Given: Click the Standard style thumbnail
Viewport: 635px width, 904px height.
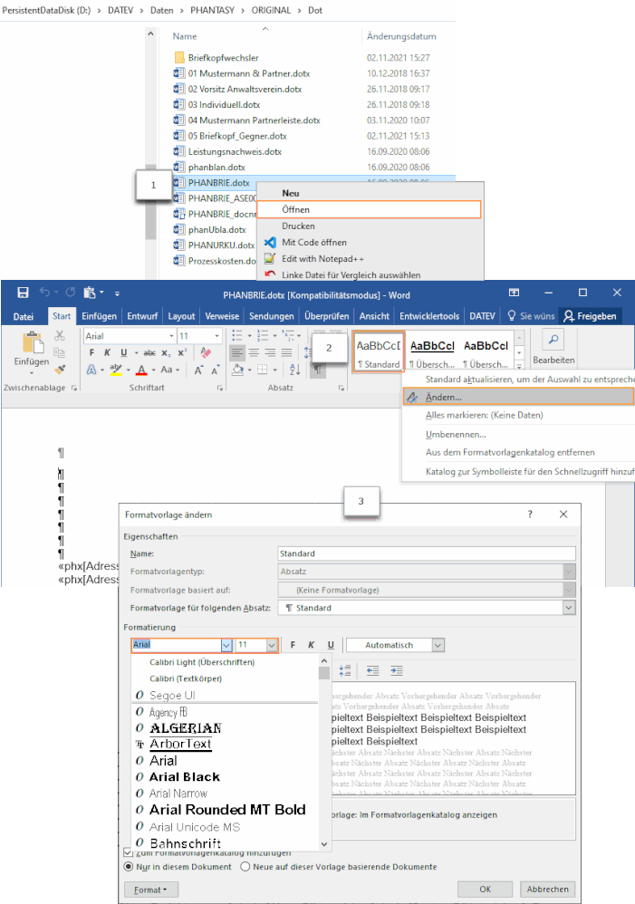Looking at the screenshot, I should click(x=379, y=351).
